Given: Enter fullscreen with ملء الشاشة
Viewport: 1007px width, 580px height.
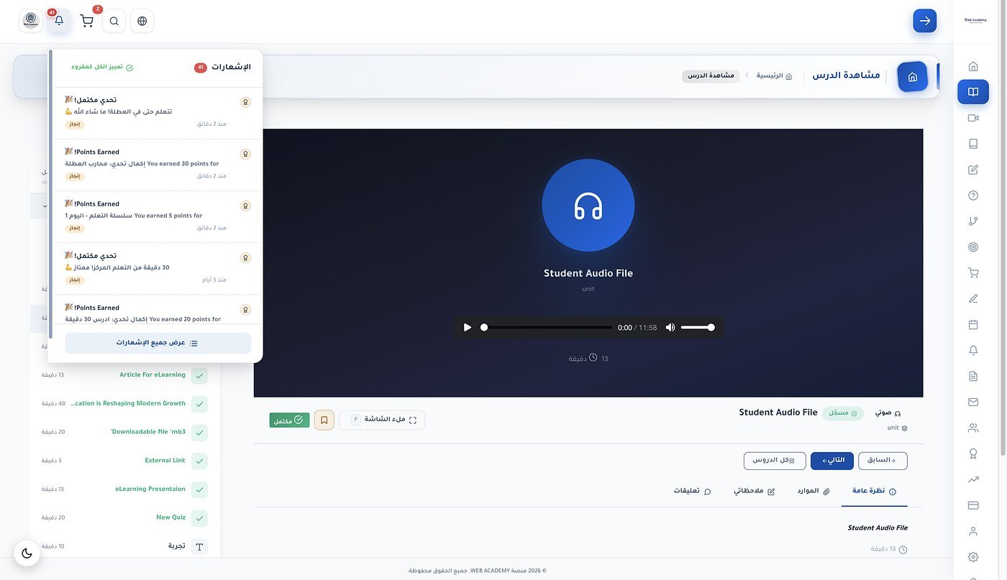Looking at the screenshot, I should click(382, 420).
